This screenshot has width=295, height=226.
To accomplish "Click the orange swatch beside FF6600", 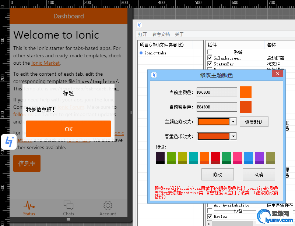I will [246, 92].
